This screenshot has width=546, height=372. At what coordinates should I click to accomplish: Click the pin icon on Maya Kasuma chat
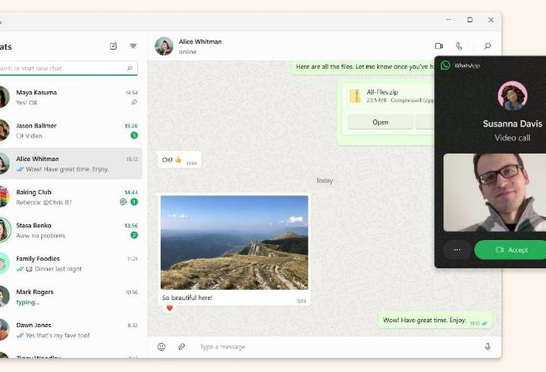coord(134,102)
